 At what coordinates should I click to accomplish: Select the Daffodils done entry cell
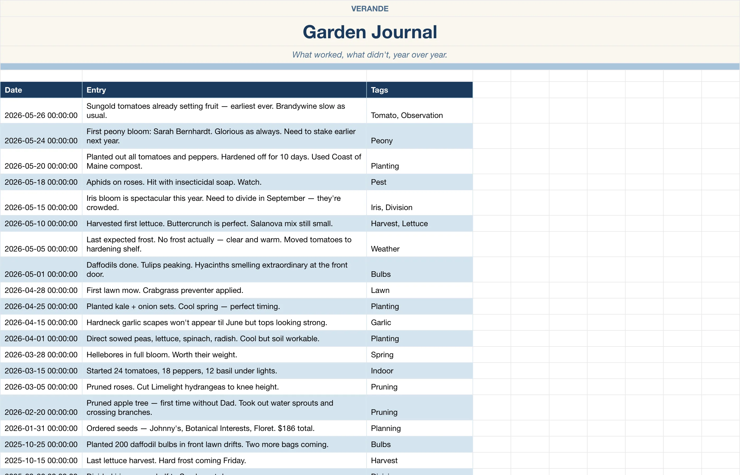pos(224,269)
